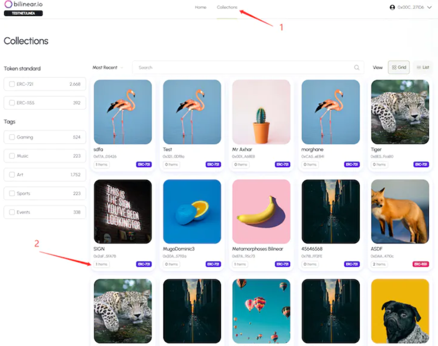The width and height of the screenshot is (438, 346).
Task: Open the black pug thumbnail
Action: [x=400, y=311]
